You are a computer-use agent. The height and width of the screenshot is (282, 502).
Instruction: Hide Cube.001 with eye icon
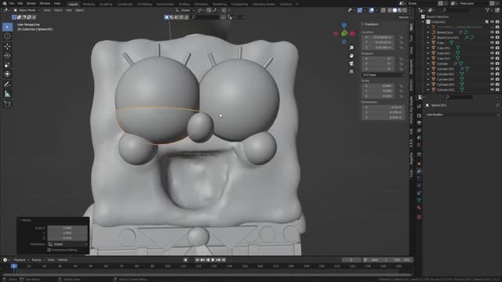pos(492,48)
